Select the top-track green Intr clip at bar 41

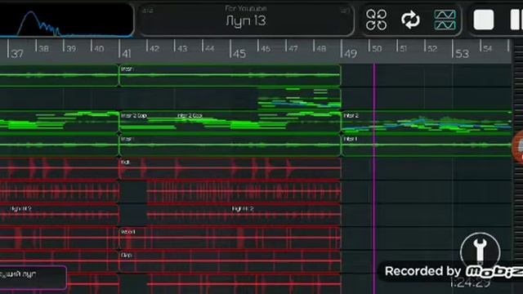coord(230,75)
